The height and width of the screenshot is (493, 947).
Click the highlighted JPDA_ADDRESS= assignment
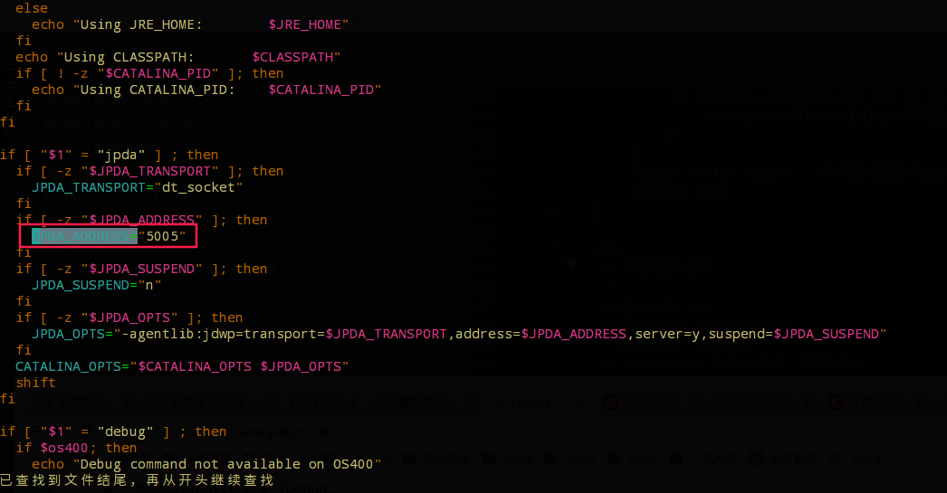[84, 236]
